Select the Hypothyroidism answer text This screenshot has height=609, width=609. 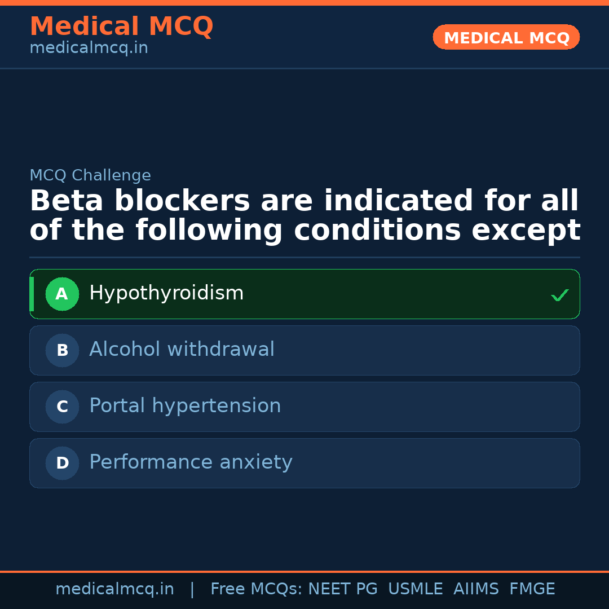[x=166, y=293]
